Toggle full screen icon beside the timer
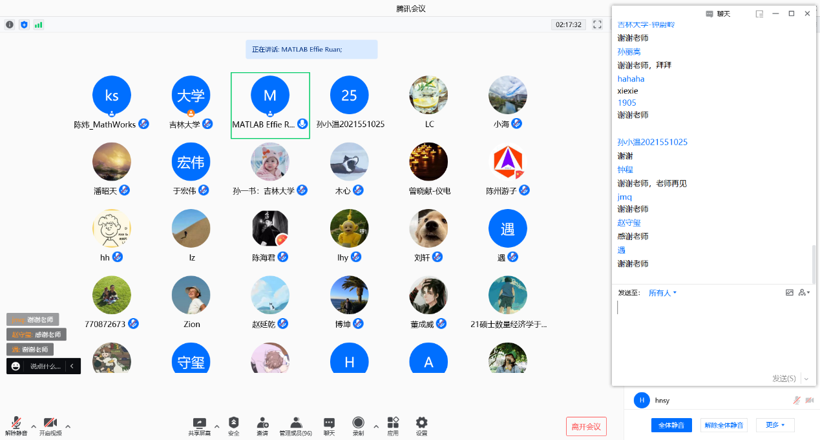820x440 pixels. [598, 25]
